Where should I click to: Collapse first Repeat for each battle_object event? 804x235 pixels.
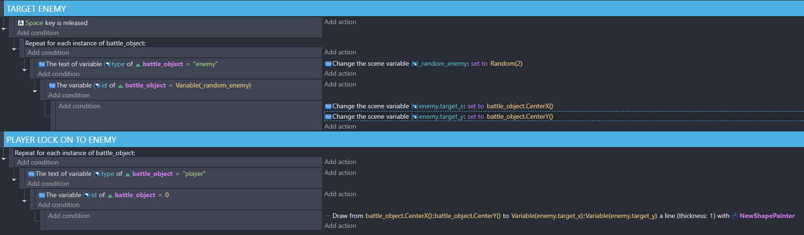pyautogui.click(x=14, y=49)
